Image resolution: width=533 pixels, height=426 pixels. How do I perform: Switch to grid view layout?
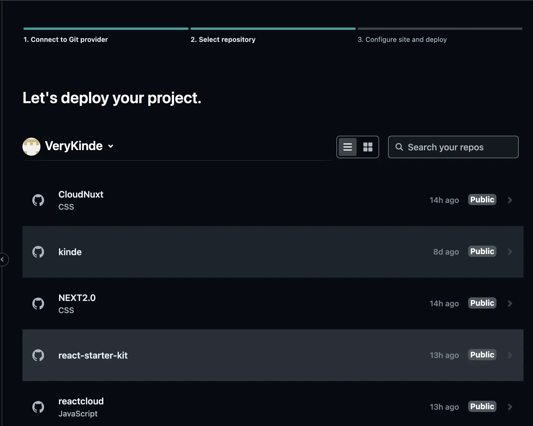368,147
